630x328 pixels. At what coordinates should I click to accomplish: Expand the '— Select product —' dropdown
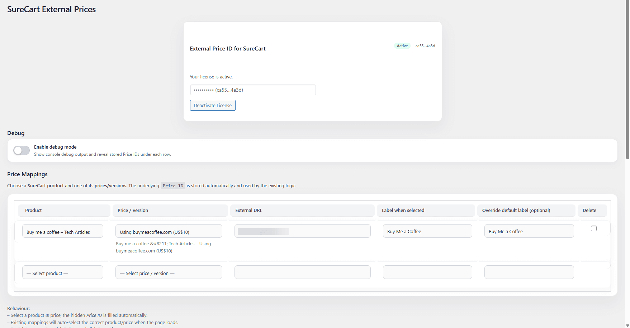tap(63, 272)
